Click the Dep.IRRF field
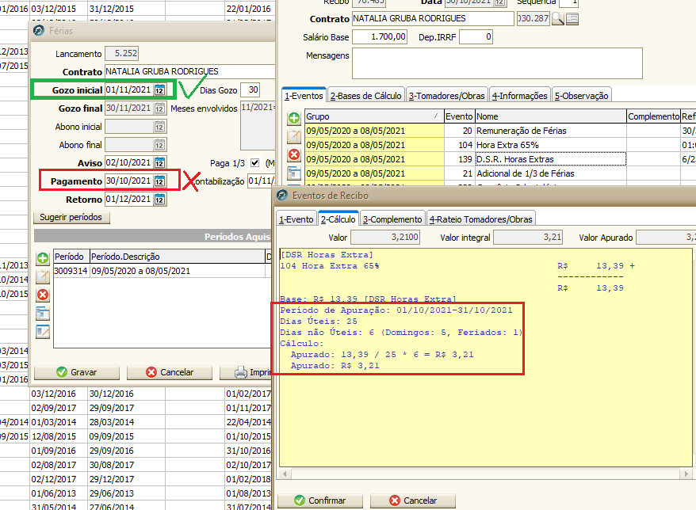The width and height of the screenshot is (696, 510). coord(476,36)
